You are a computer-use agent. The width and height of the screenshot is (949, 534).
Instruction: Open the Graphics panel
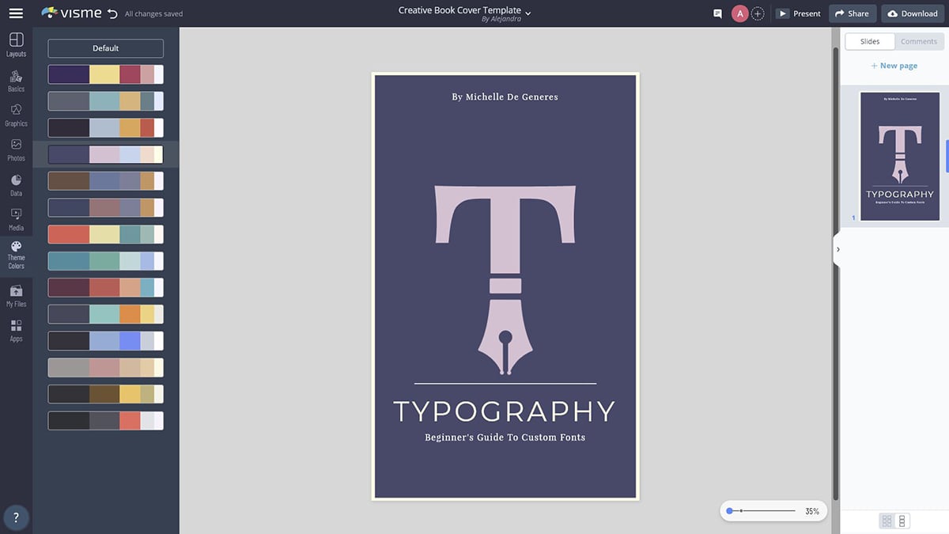pos(16,115)
